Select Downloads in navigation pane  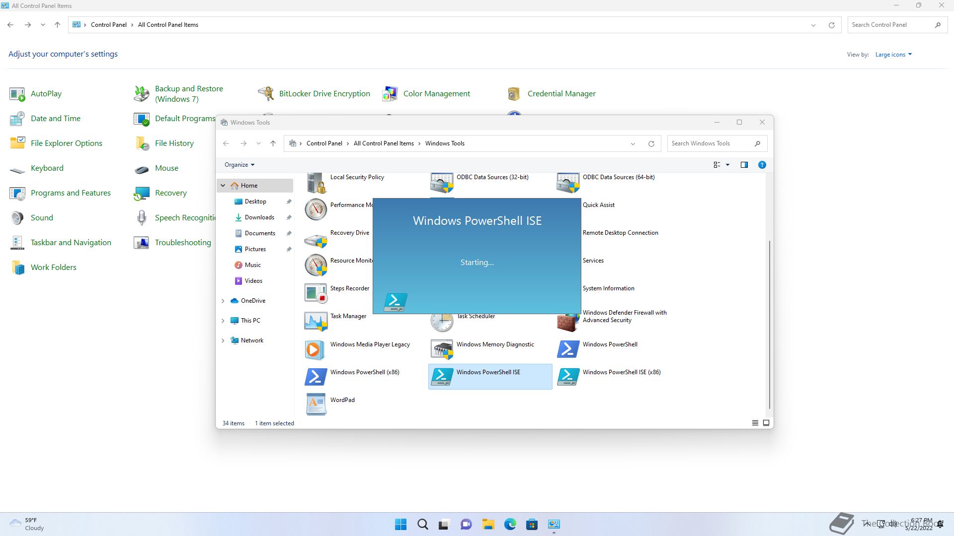[259, 217]
